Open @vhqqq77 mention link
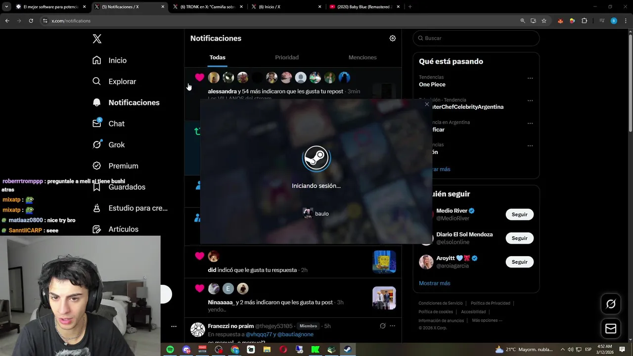The height and width of the screenshot is (356, 633). (x=259, y=335)
